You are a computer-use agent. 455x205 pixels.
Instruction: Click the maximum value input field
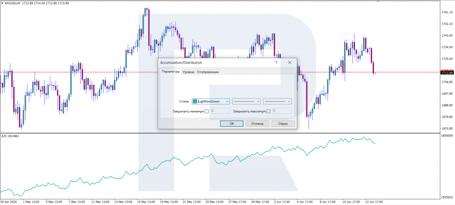point(282,111)
